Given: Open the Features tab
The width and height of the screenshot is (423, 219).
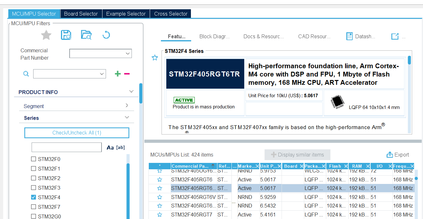Looking at the screenshot, I should [177, 36].
